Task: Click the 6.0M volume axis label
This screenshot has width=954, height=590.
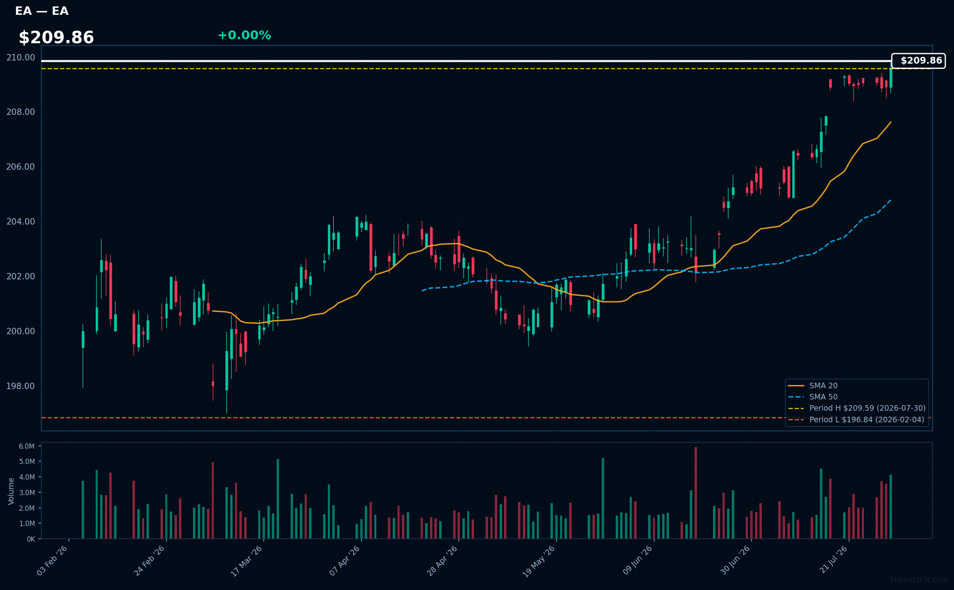Action: click(x=27, y=446)
